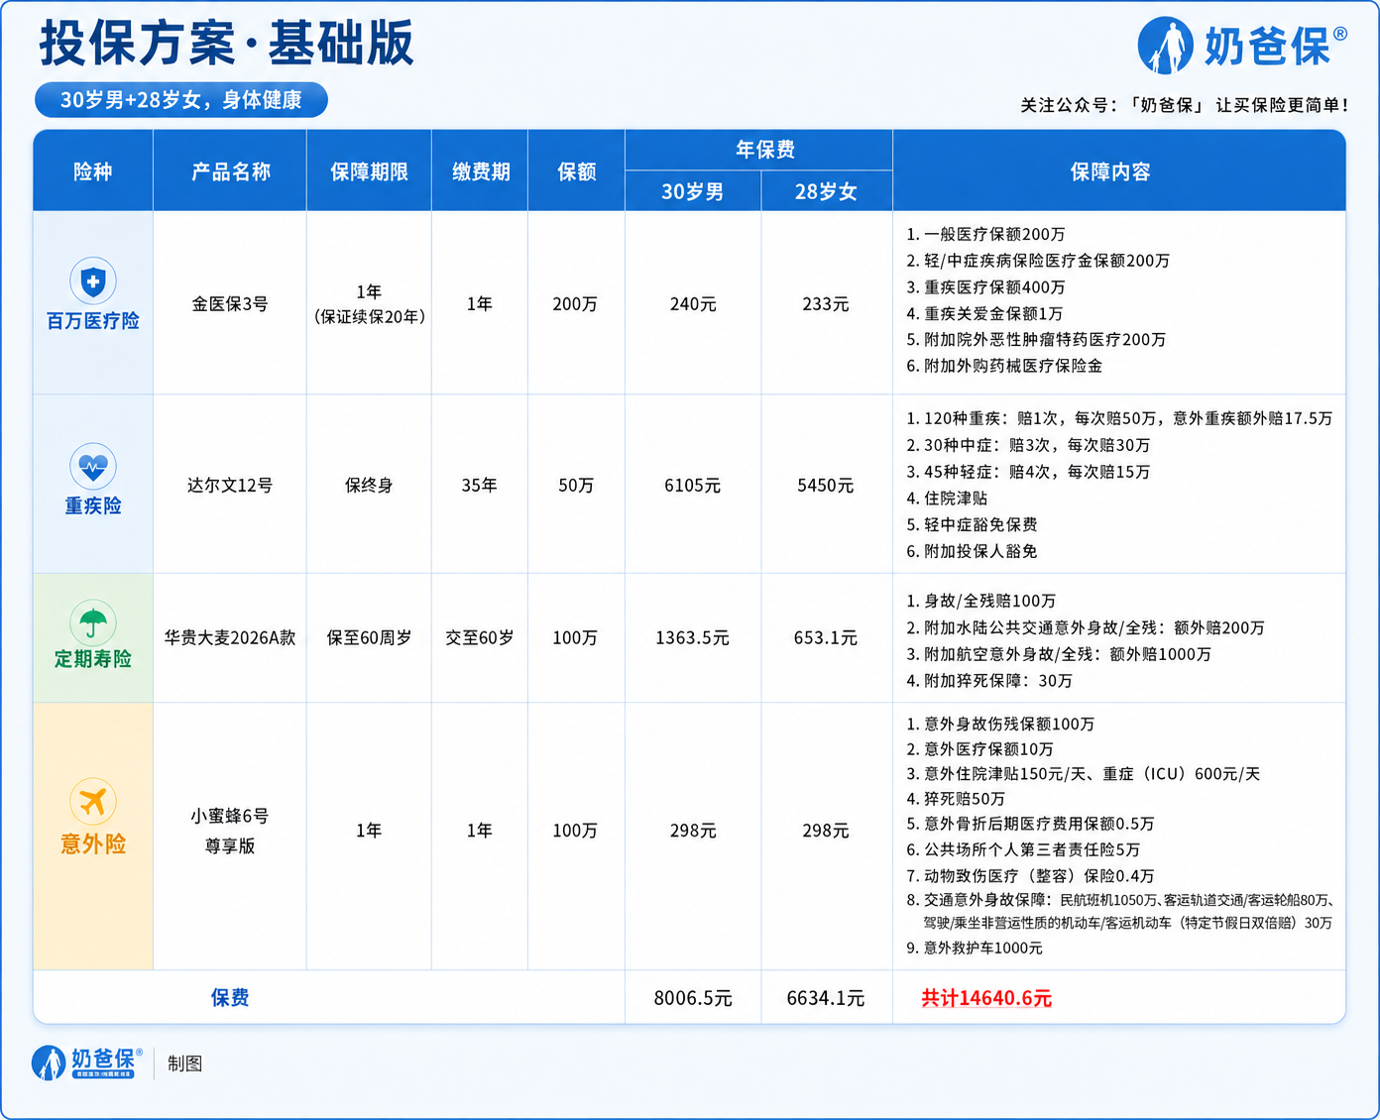Click the line 45种轻症 赔4次
This screenshot has width=1380, height=1120.
pos(1028,472)
